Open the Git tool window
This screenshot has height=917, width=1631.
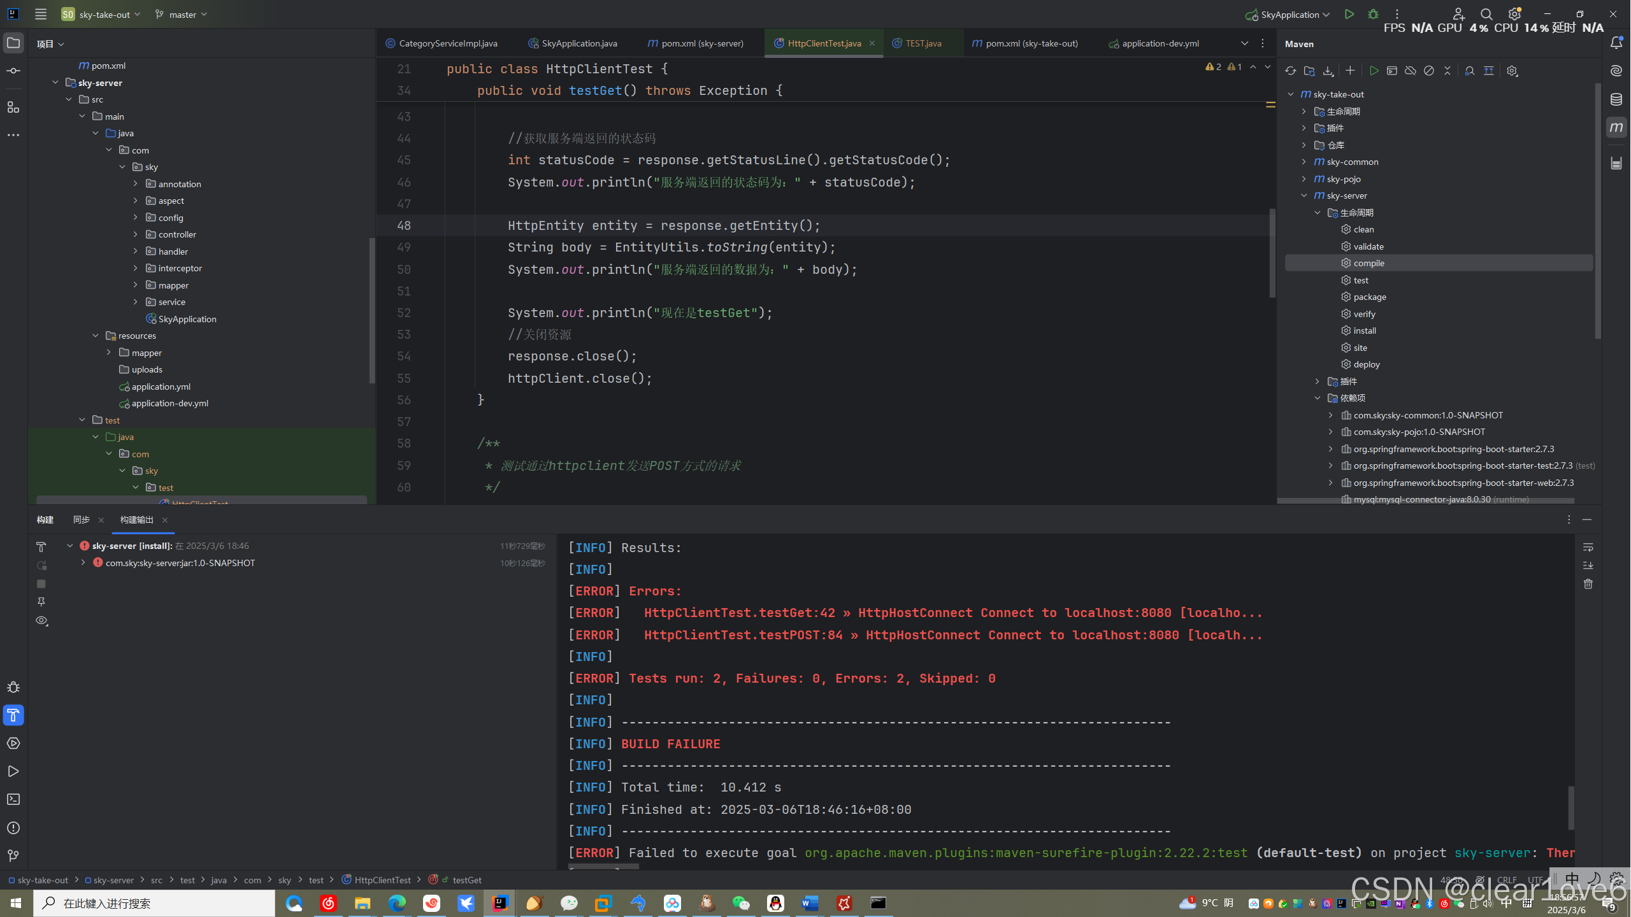click(x=13, y=855)
